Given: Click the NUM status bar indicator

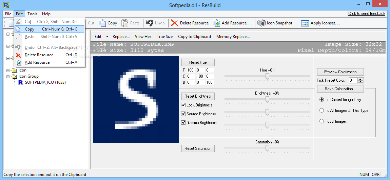Looking at the screenshot, I should tap(364, 174).
